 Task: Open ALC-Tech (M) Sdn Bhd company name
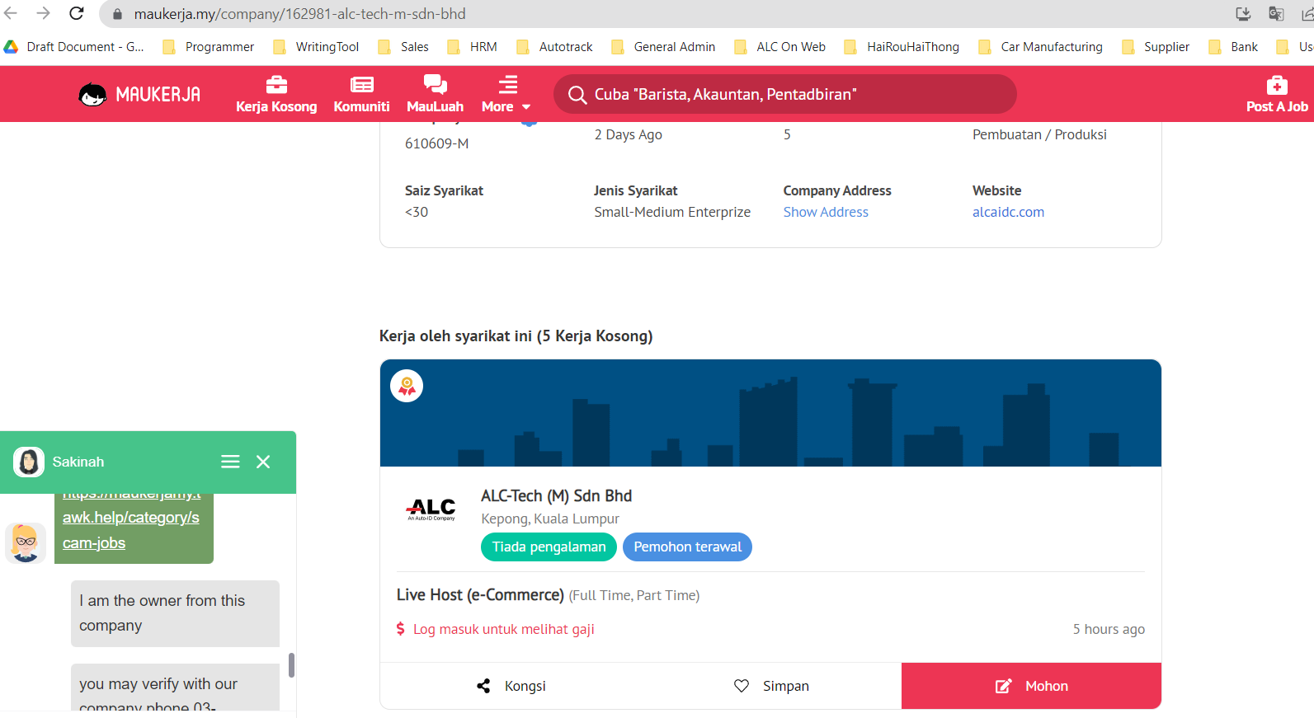point(556,495)
